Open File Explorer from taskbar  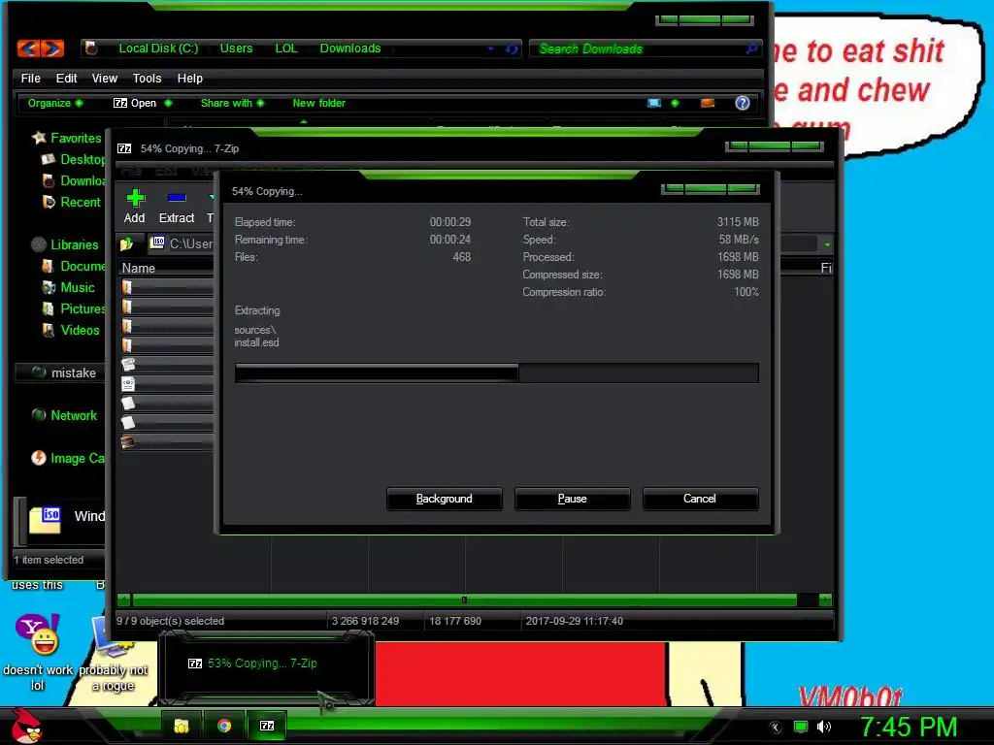point(181,726)
